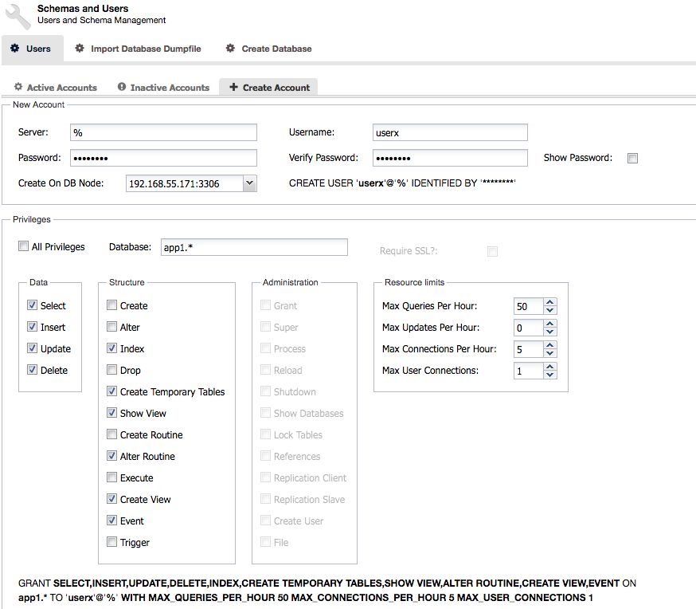Enable the Show Password checkbox
696x609 pixels.
[x=632, y=158]
